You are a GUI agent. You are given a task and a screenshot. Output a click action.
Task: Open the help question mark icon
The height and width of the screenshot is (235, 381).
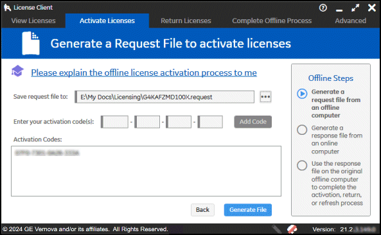point(323,8)
